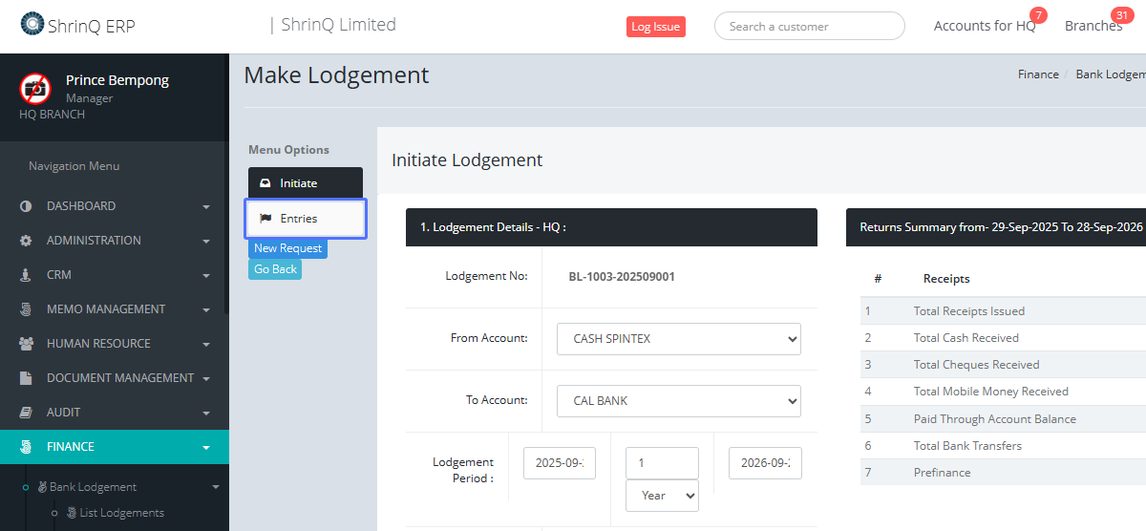Click the Dashboard icon in sidebar
The height and width of the screenshot is (531, 1146).
tap(26, 206)
